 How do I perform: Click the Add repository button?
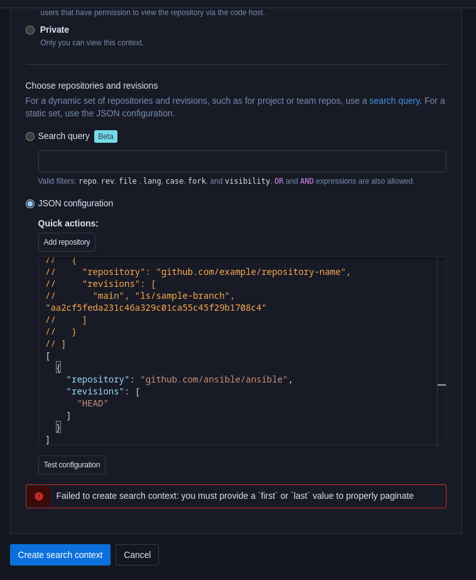pos(67,242)
